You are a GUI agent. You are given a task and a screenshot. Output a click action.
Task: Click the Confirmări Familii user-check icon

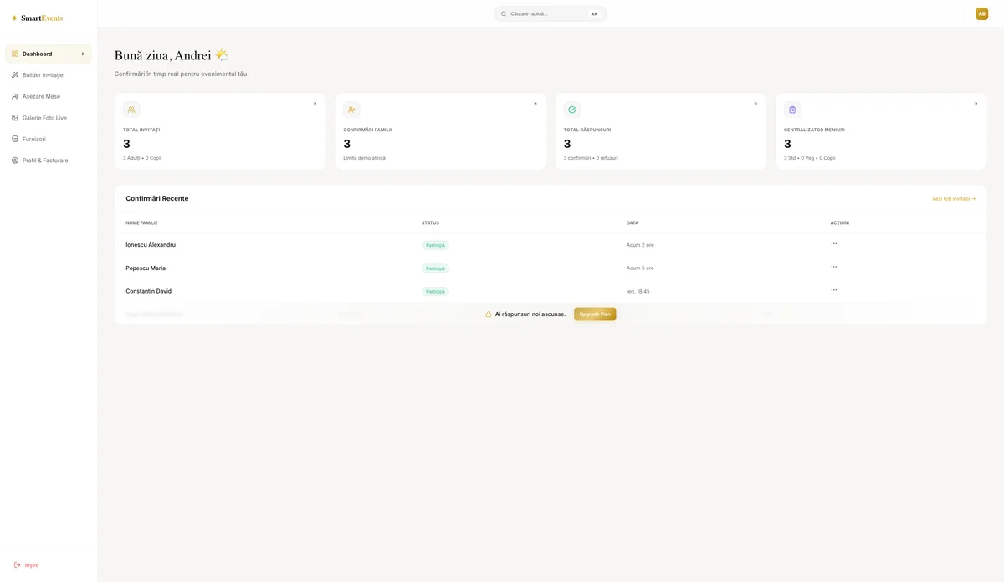[x=351, y=110]
